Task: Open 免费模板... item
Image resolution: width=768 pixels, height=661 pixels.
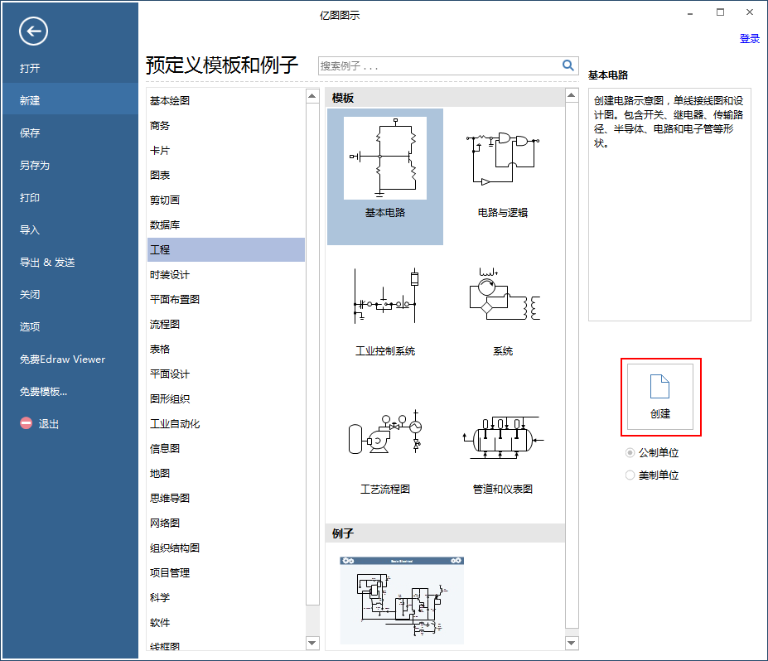Action: (70, 391)
